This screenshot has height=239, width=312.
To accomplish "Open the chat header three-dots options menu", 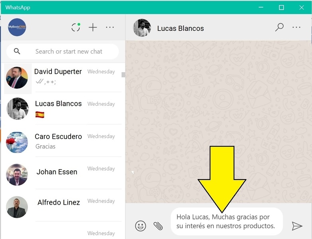I will tap(296, 28).
